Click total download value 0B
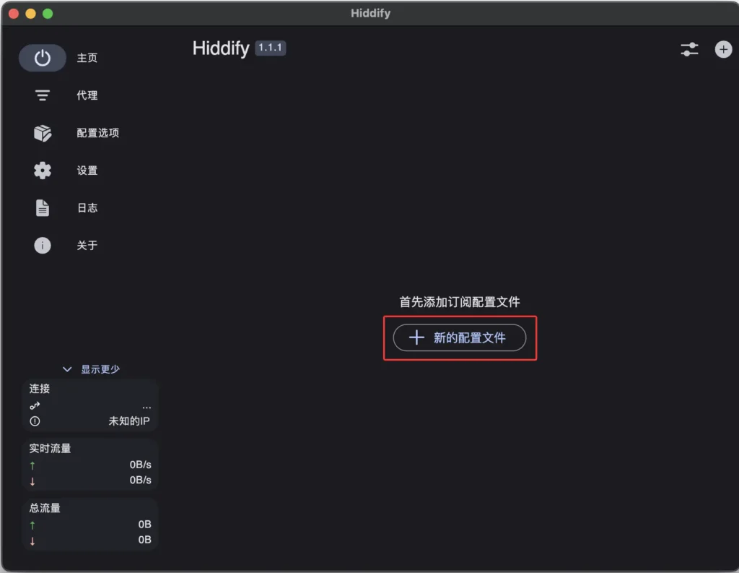 click(x=144, y=540)
